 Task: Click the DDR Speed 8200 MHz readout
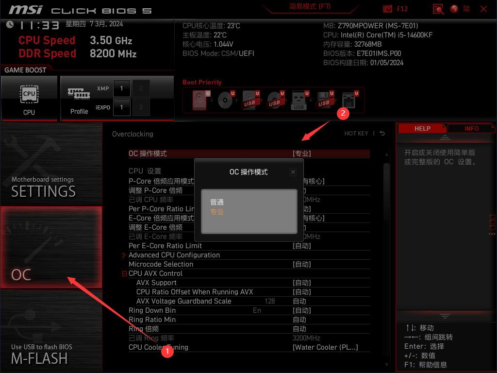click(x=78, y=53)
